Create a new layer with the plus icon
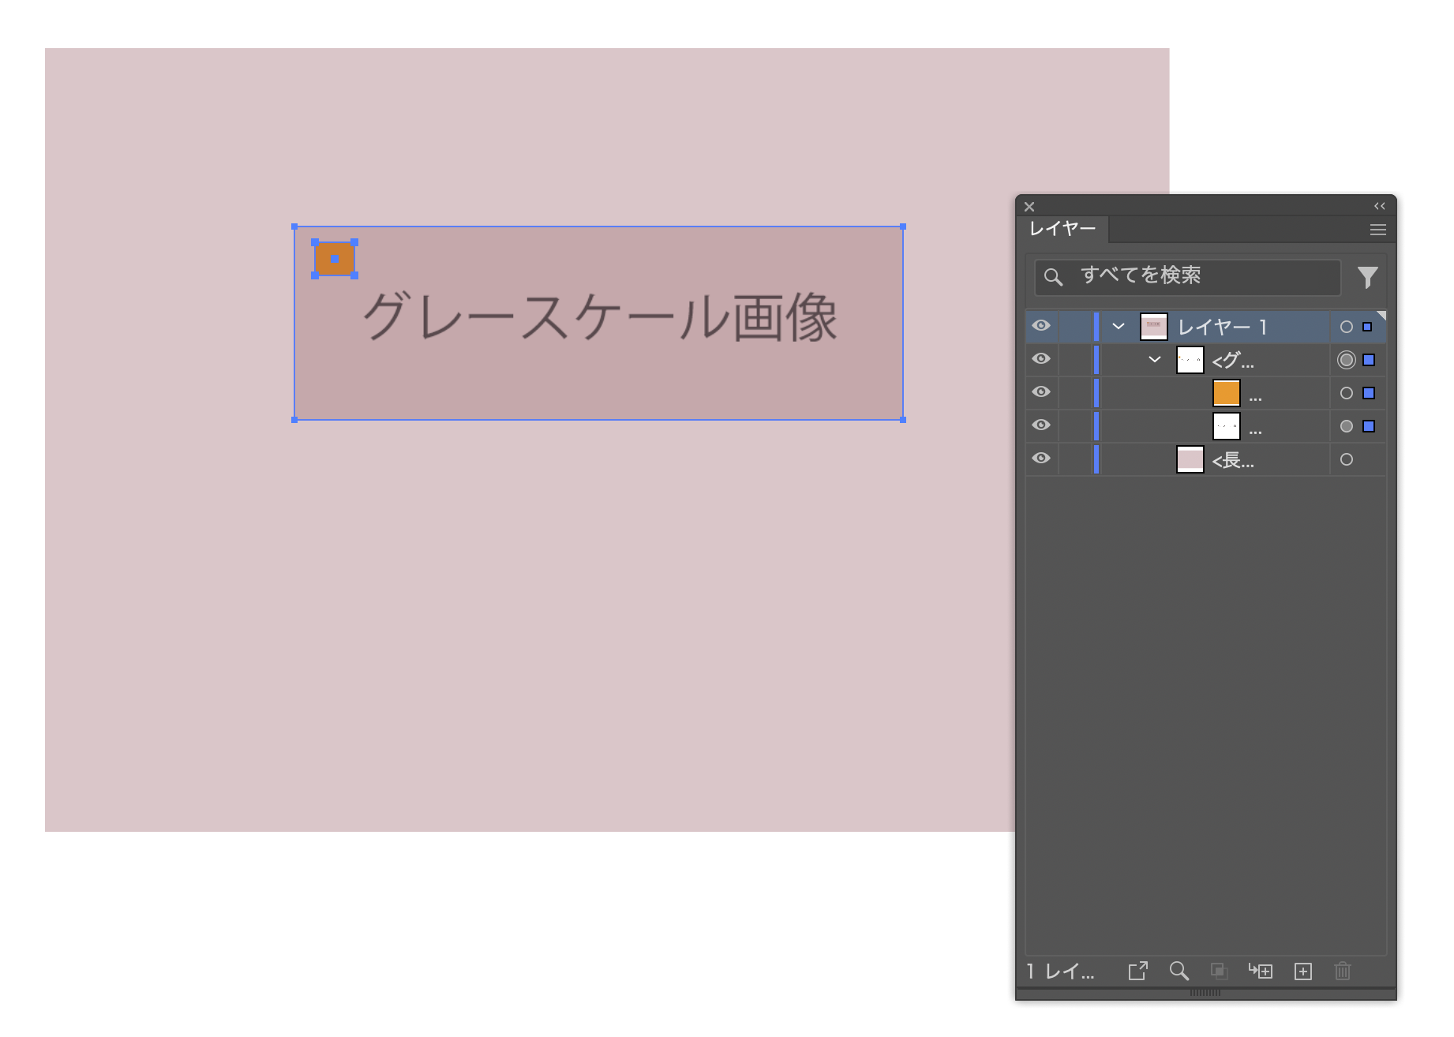Screen dimensions: 1454x1037 1302,972
